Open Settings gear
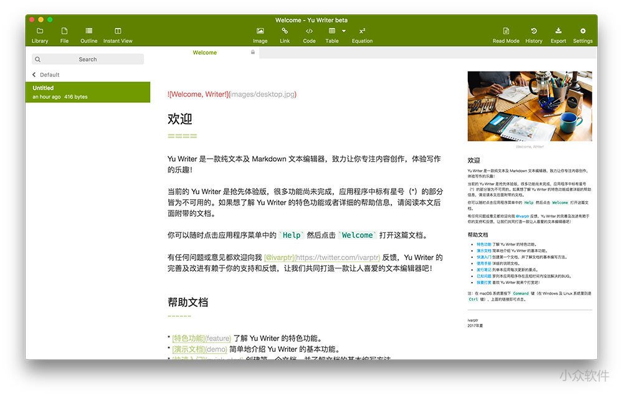Viewport: 623px width, 396px height. point(583,35)
